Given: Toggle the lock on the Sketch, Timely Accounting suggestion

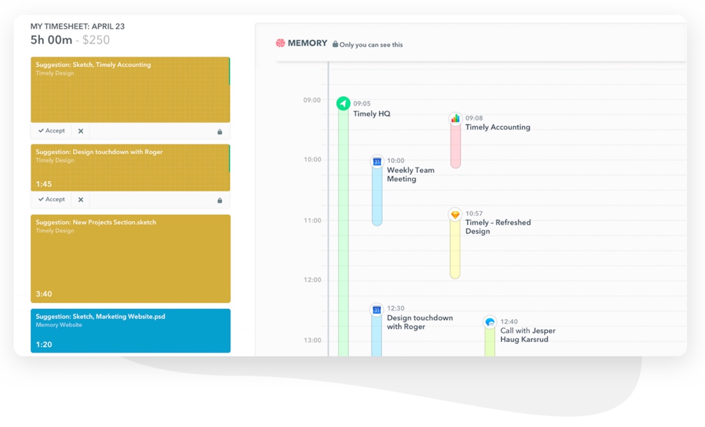Looking at the screenshot, I should pos(220,131).
